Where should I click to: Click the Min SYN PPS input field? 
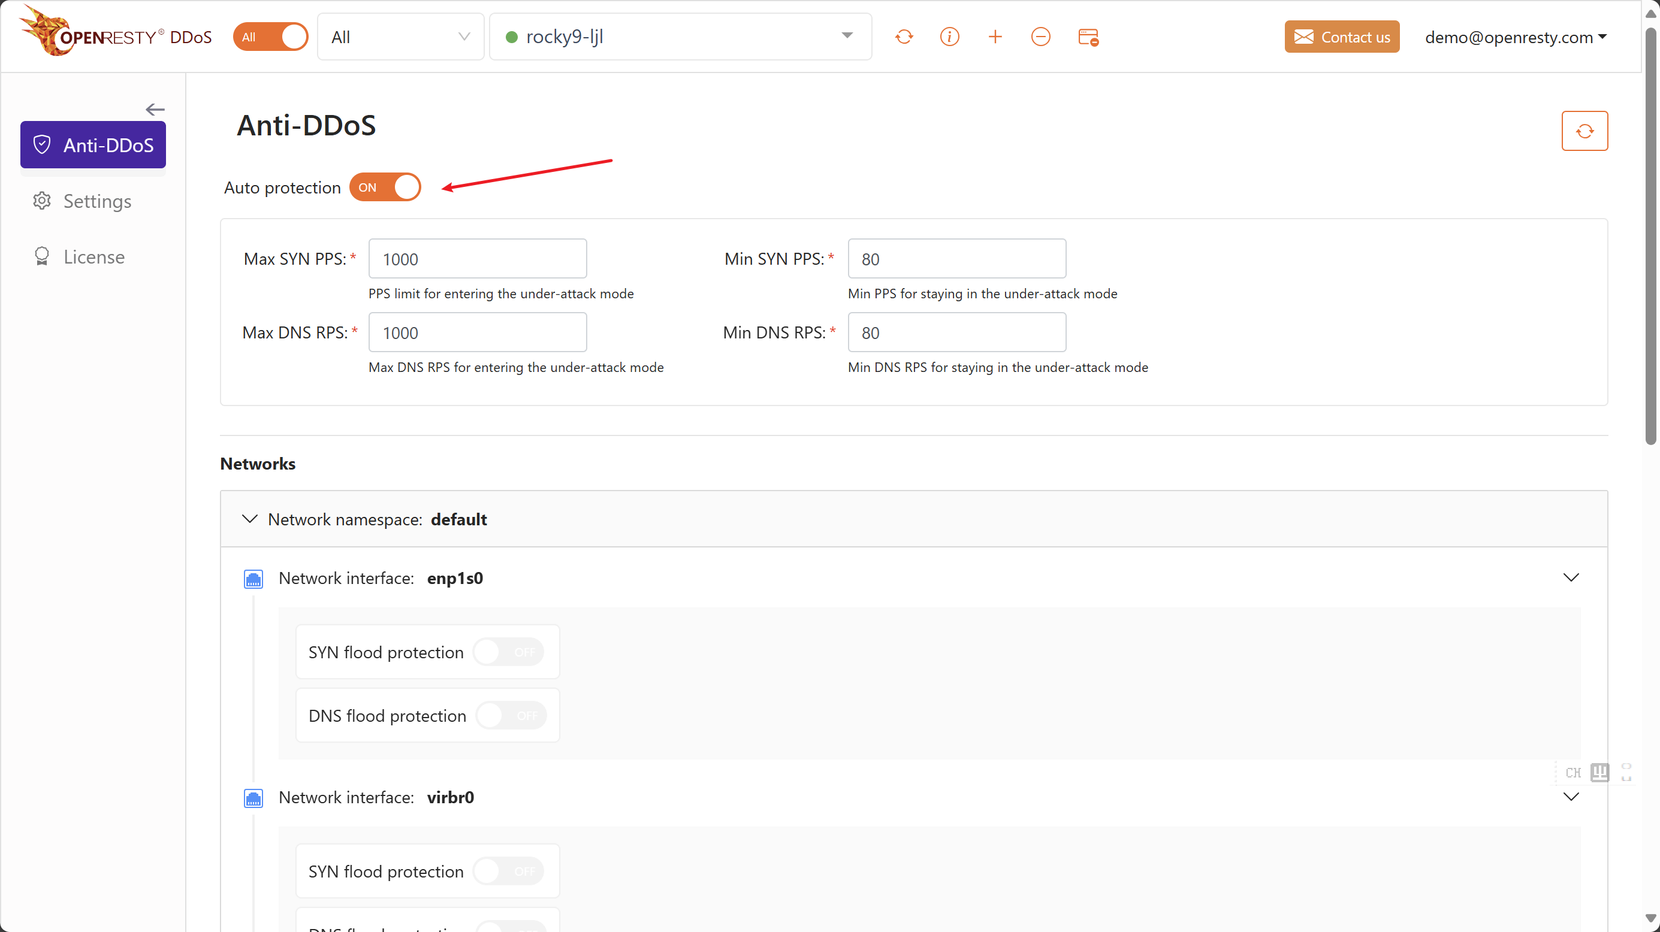point(956,259)
